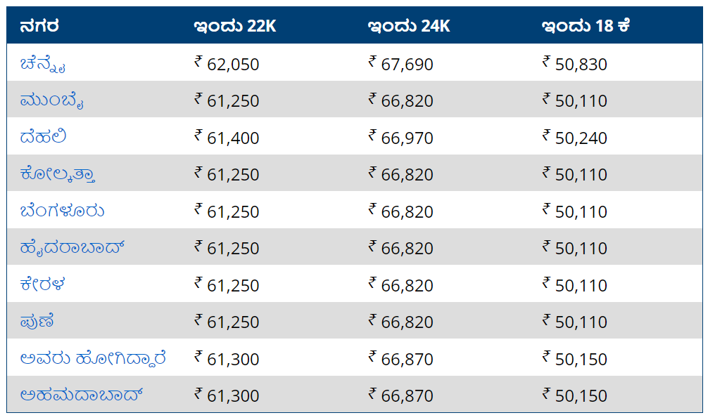The width and height of the screenshot is (708, 420).
Task: Select the ₹ 67,690 price in the ಚೆನ್ನೈ row
Action: tap(401, 64)
